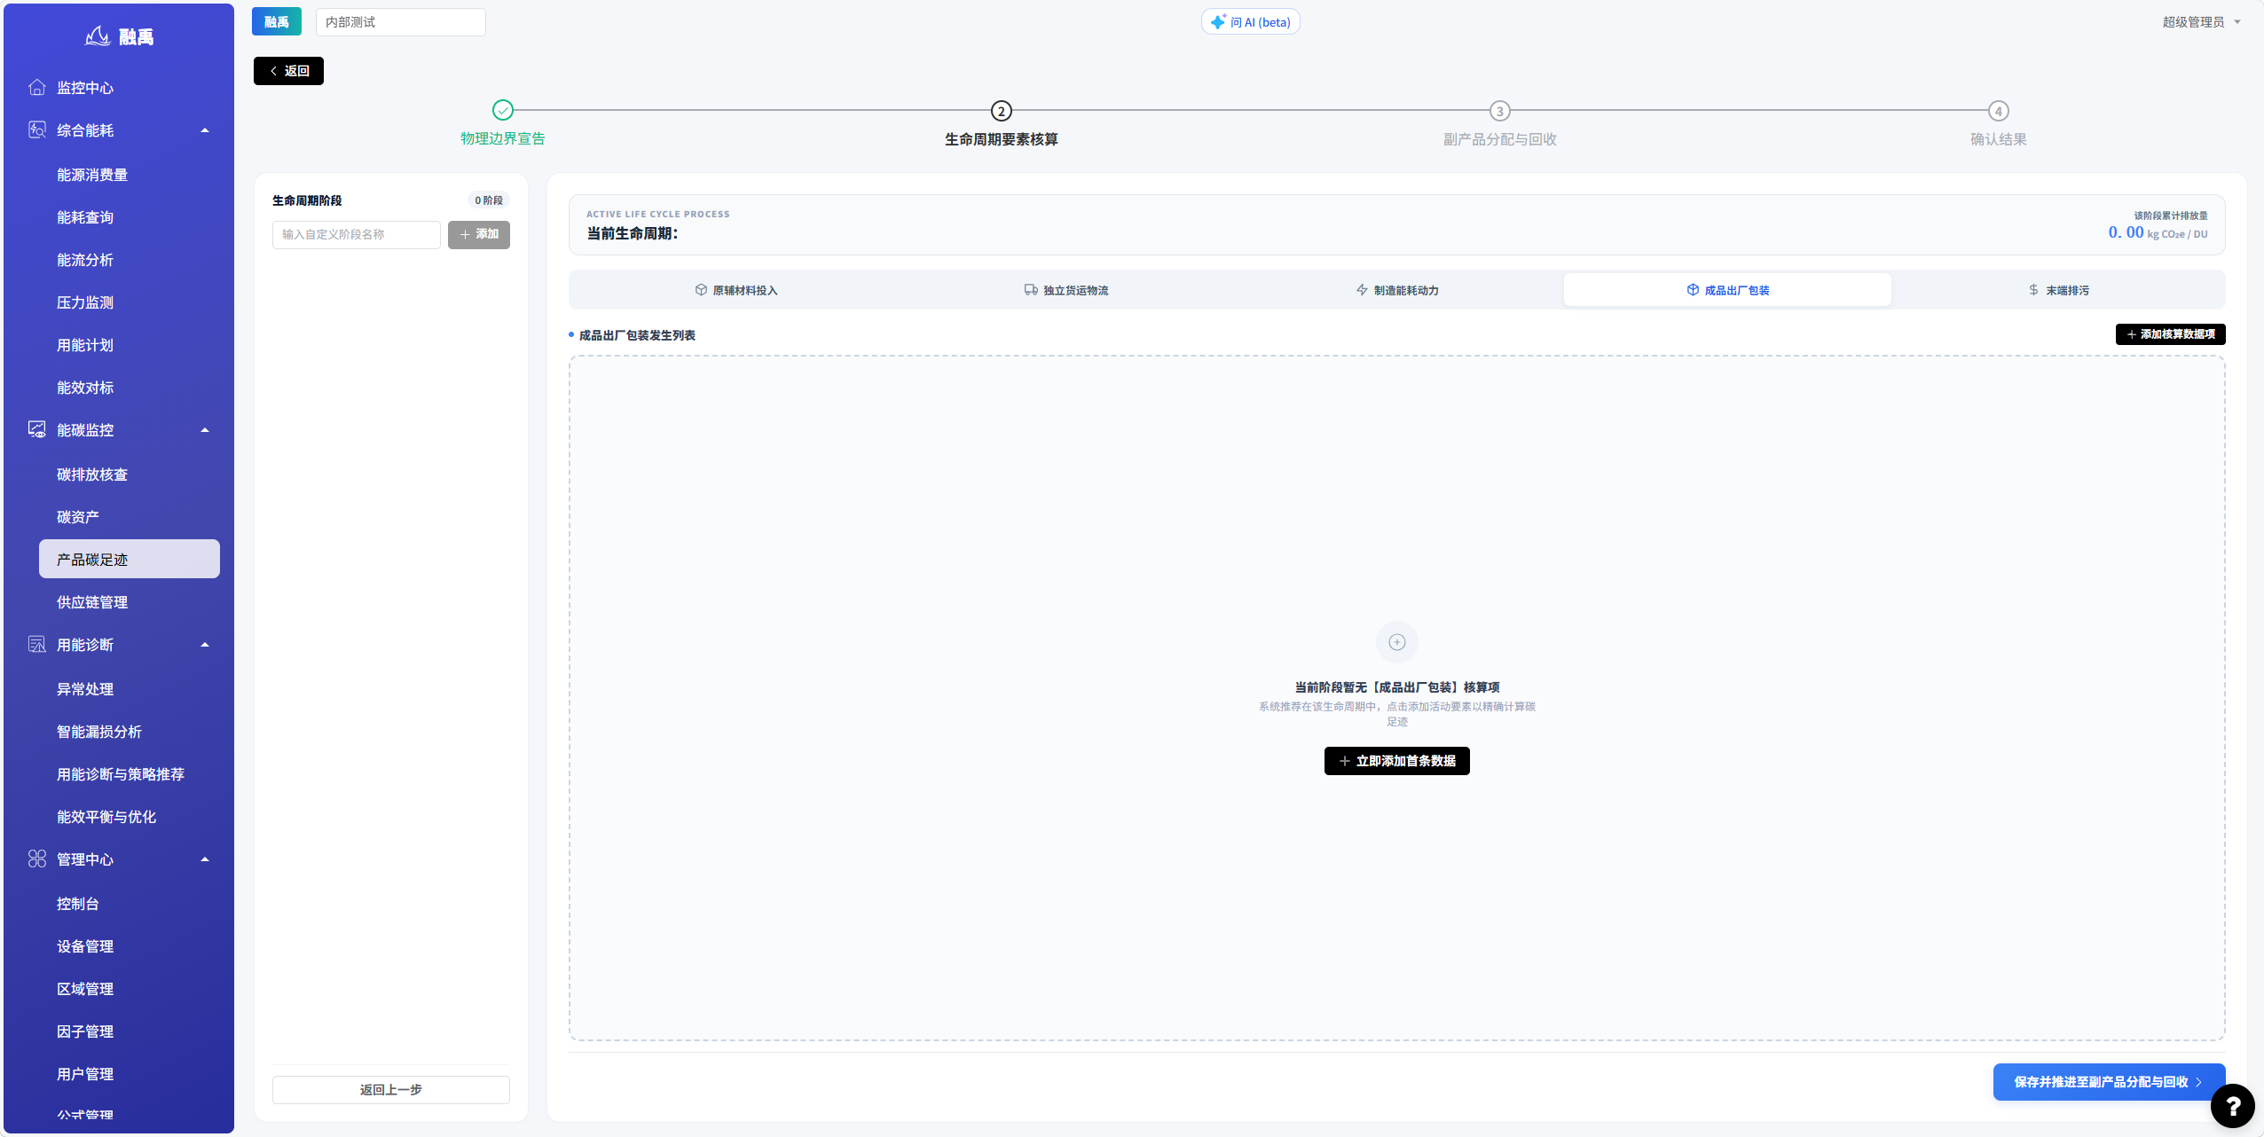Switch to 原辅材料投入 tab
The height and width of the screenshot is (1137, 2264).
(736, 290)
